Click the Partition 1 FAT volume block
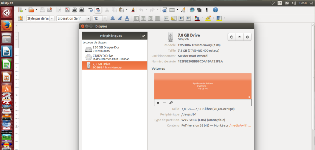315x150 pixels. tap(203, 86)
